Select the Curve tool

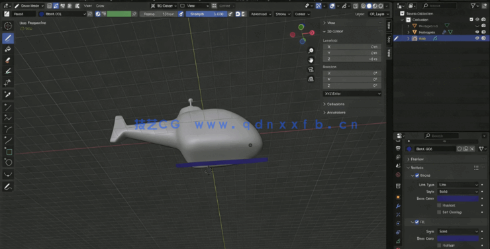[x=8, y=140]
